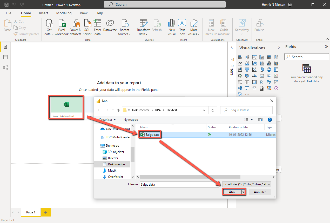Switch to Model view in left sidebar
The height and width of the screenshot is (223, 330).
point(5,67)
